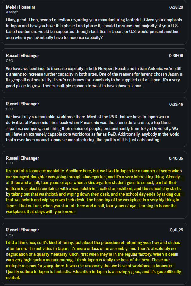Click the paragraph mentioning Panasonic hires
Image resolution: width=191 pixels, height=286 pixels.
[x=93, y=128]
